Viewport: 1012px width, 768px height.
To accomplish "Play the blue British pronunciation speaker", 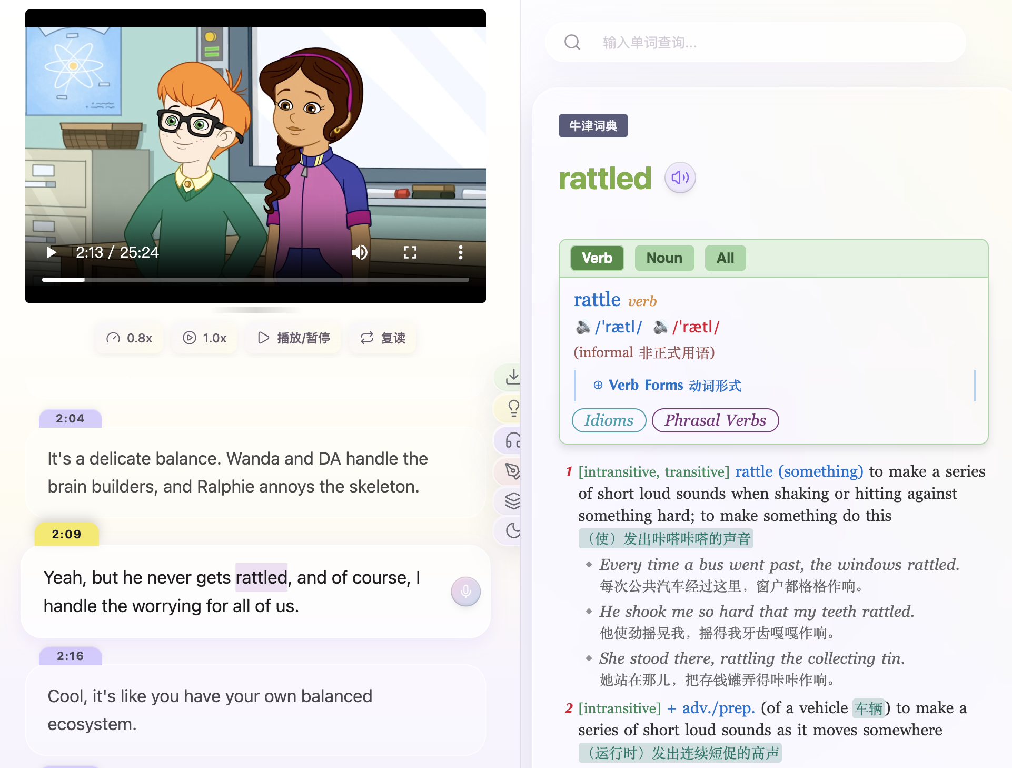I will tap(583, 328).
